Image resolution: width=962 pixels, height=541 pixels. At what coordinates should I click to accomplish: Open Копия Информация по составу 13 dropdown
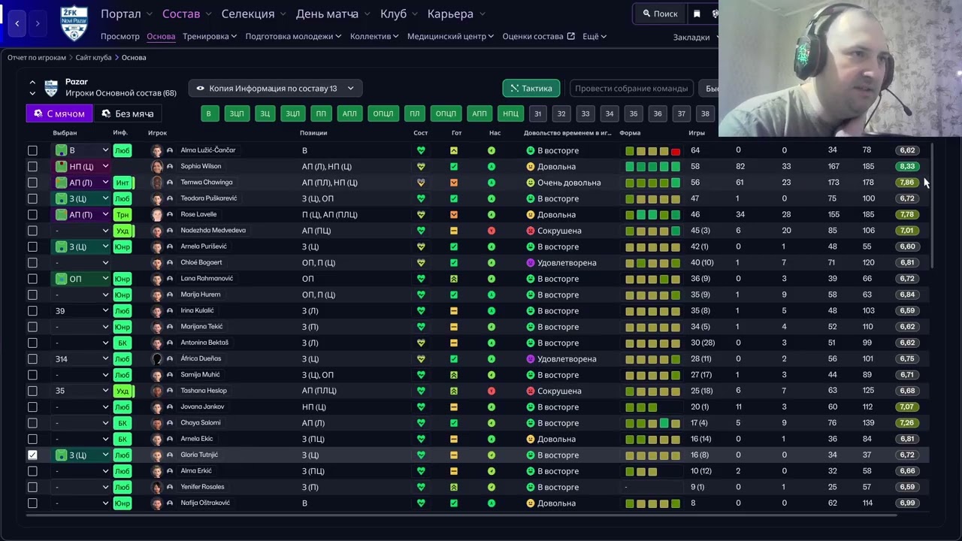pos(275,88)
